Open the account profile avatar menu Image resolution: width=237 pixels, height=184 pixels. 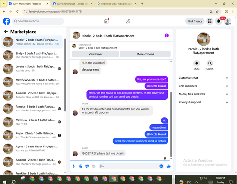coord(228,21)
